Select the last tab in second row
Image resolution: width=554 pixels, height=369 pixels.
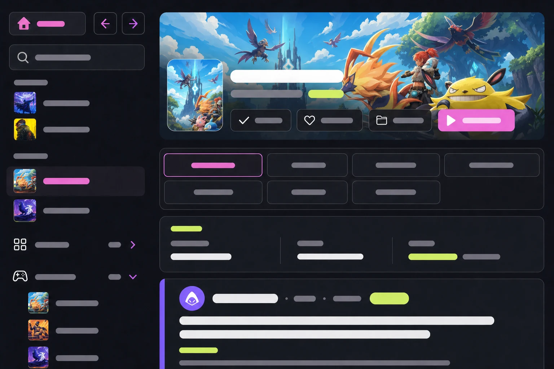(396, 192)
